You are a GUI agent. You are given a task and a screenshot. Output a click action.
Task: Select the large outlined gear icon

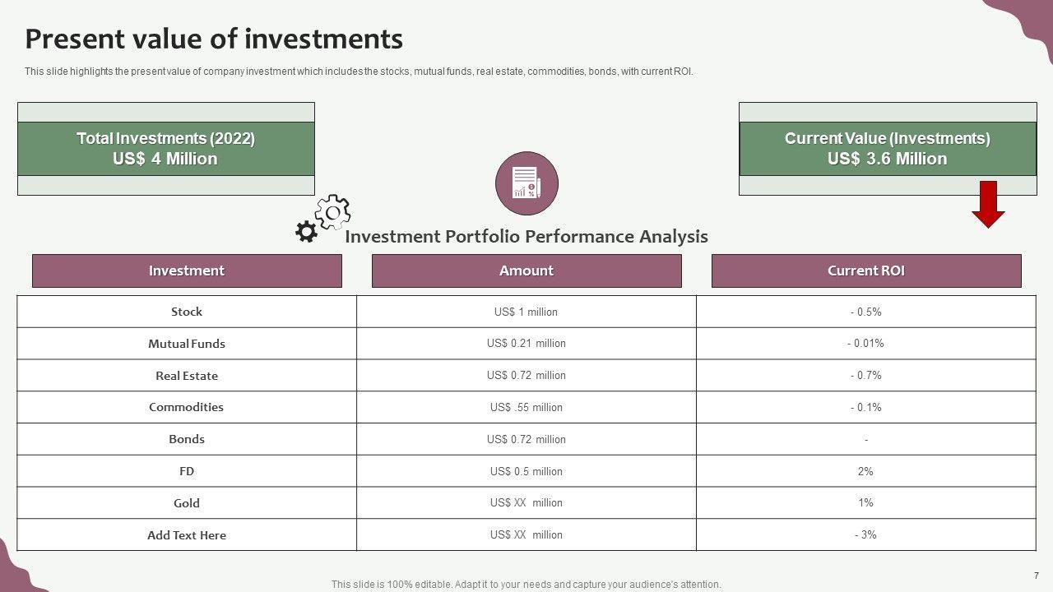[x=333, y=212]
